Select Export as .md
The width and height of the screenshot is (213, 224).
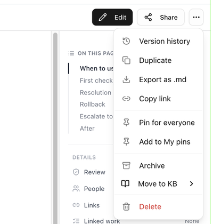tap(158, 79)
